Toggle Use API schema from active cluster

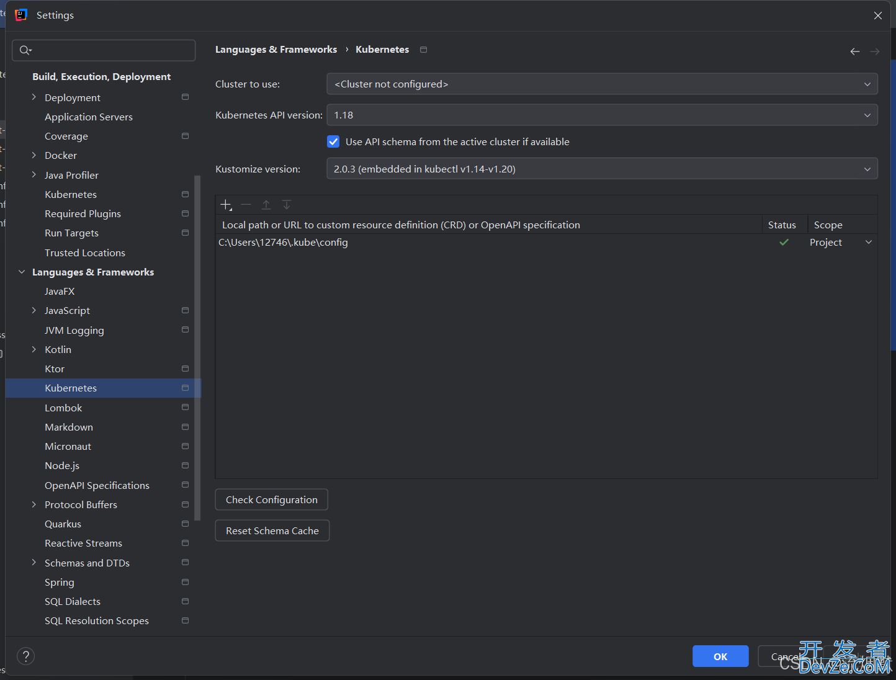(x=333, y=141)
